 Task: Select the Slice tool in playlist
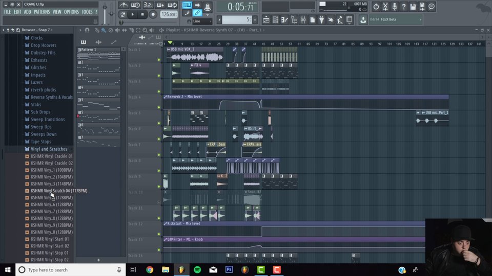[131, 30]
